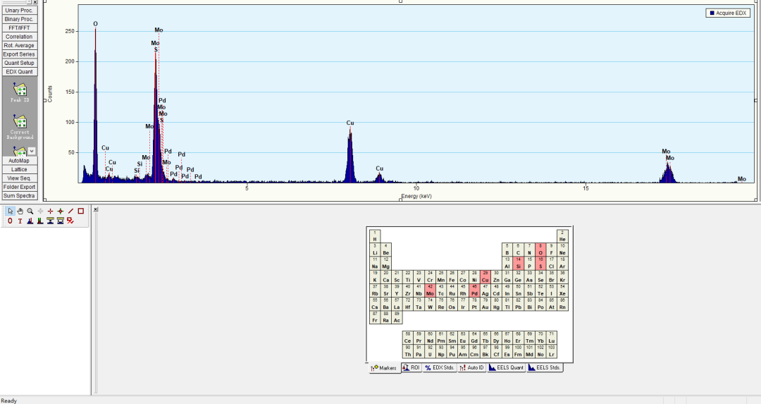
Task: Open the Export Series group
Action: pyautogui.click(x=20, y=54)
